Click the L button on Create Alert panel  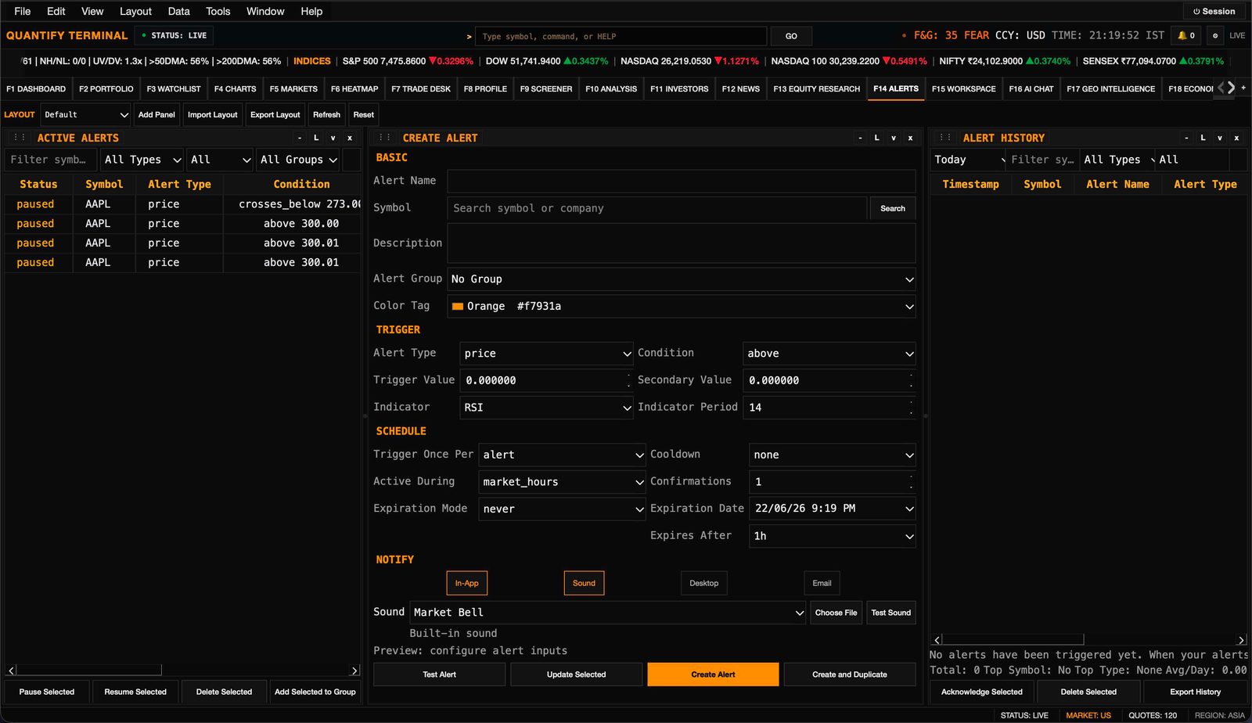(x=876, y=138)
